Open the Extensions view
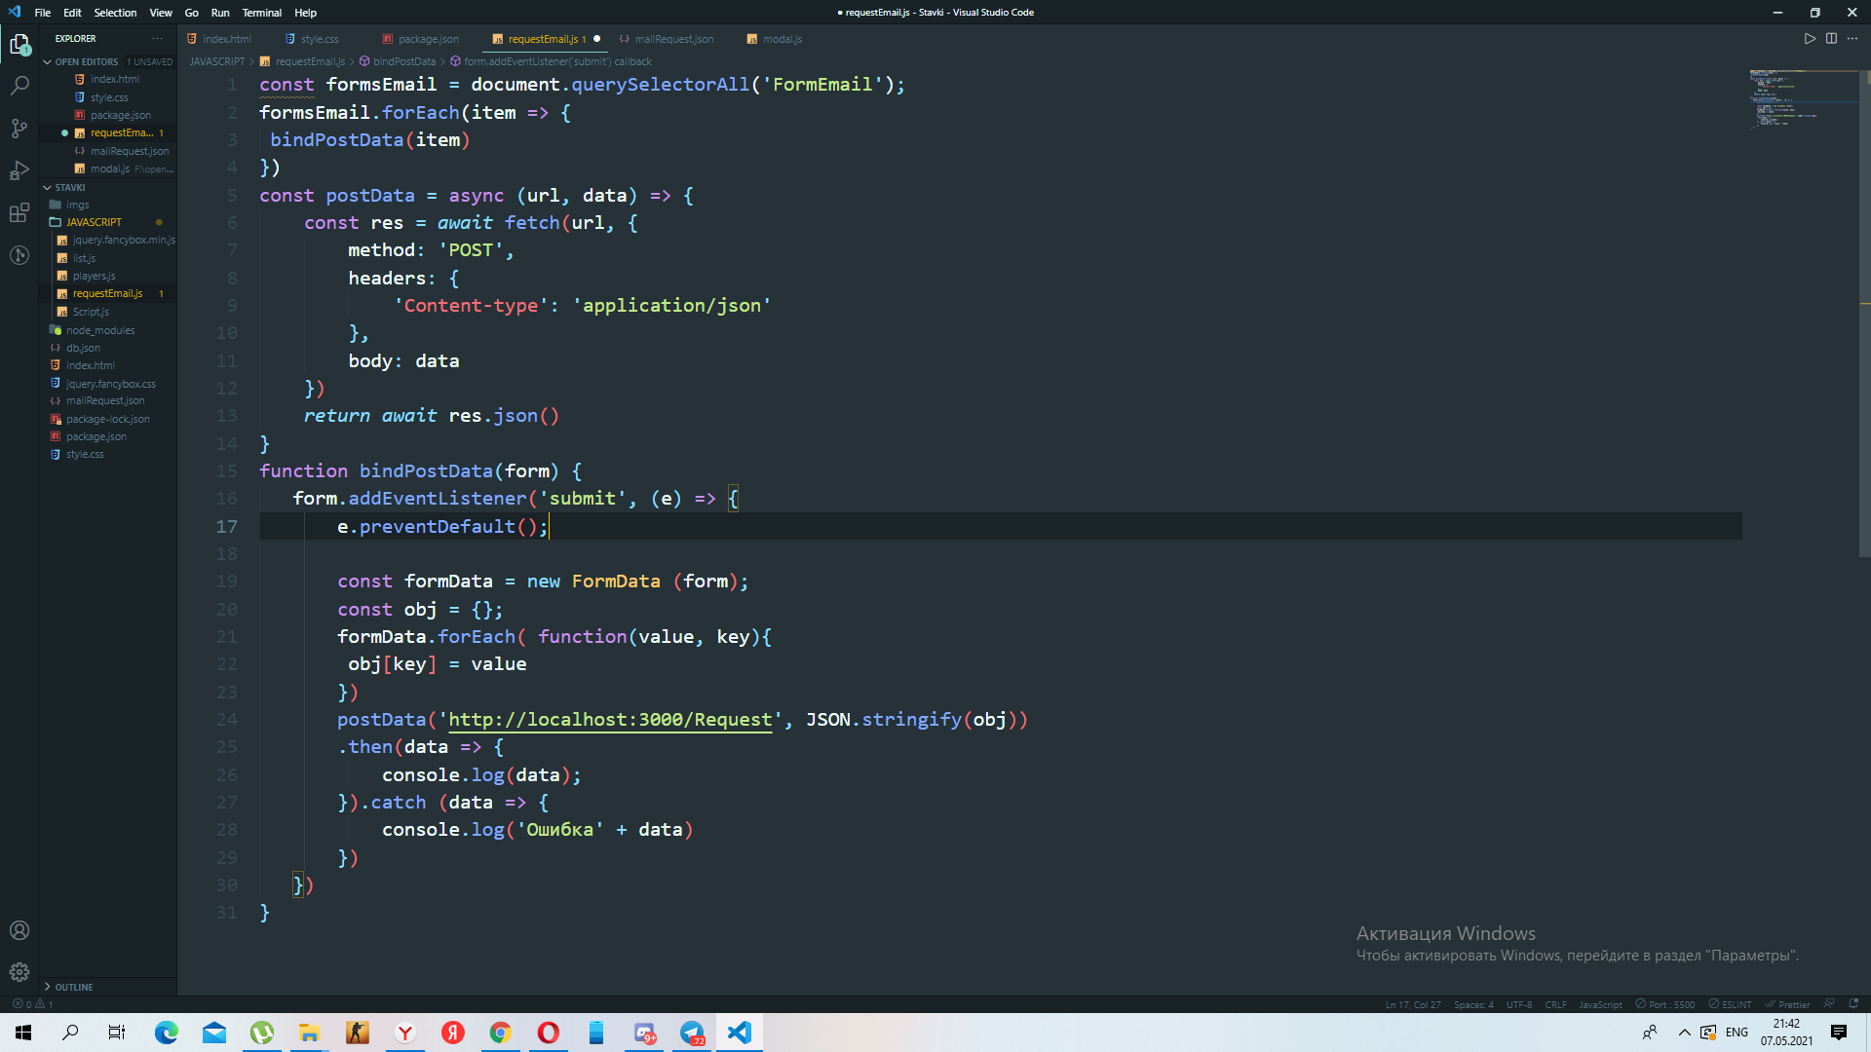This screenshot has width=1871, height=1052. [x=19, y=213]
